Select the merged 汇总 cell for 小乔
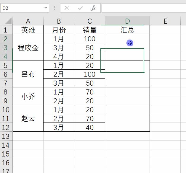This screenshot has width=186, height=173. click(x=127, y=96)
